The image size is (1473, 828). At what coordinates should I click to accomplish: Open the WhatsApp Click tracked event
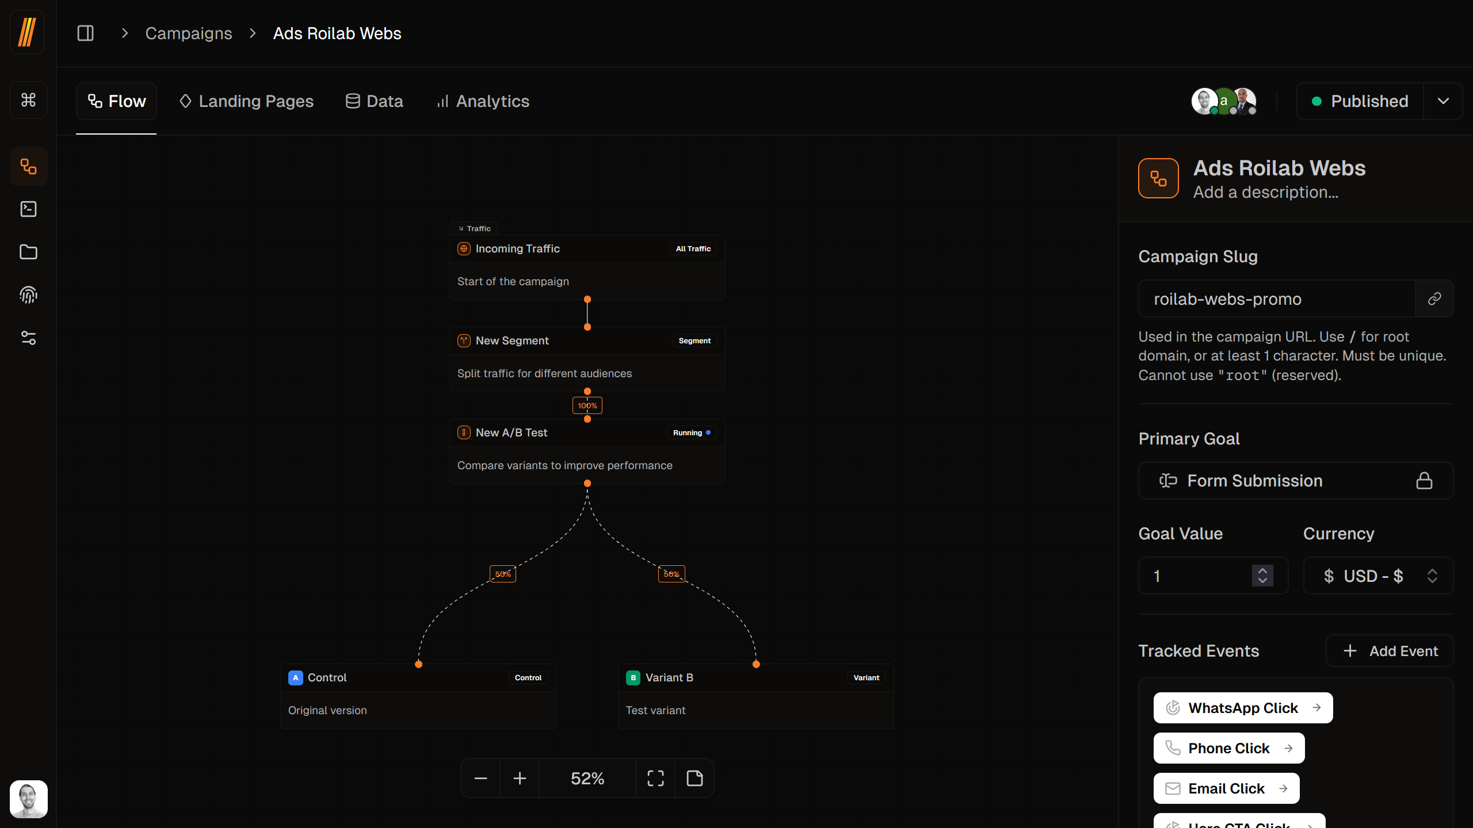click(1242, 708)
